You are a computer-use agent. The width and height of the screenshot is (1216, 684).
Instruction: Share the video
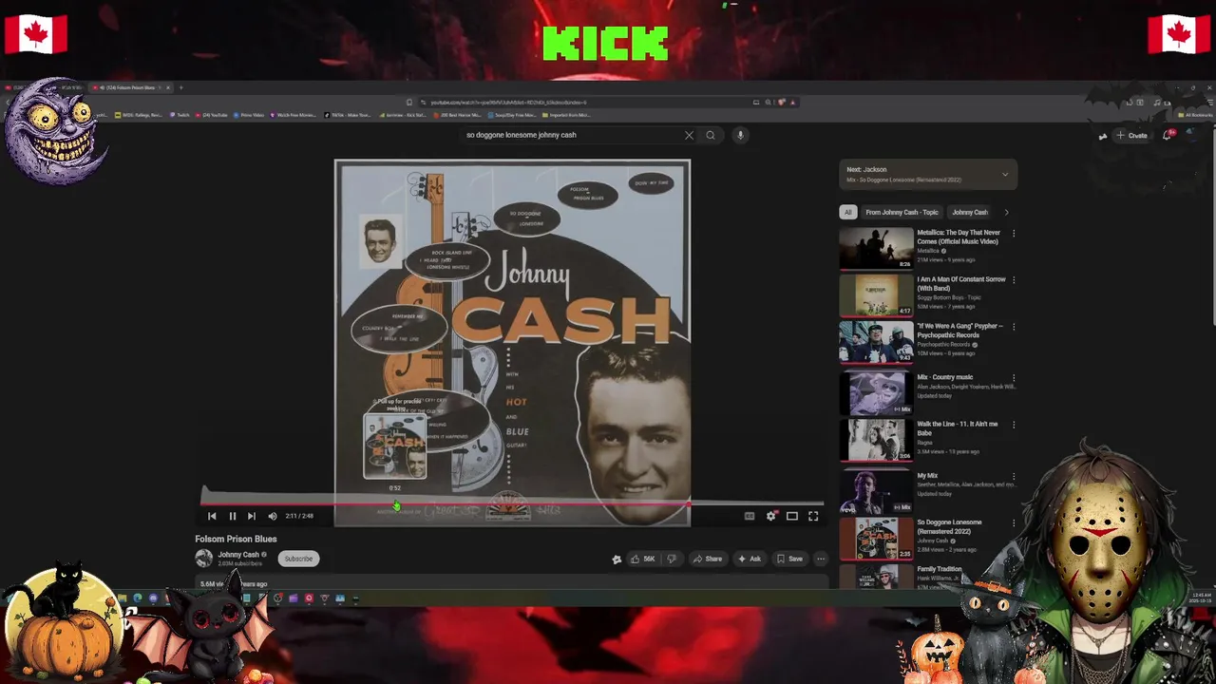708,559
